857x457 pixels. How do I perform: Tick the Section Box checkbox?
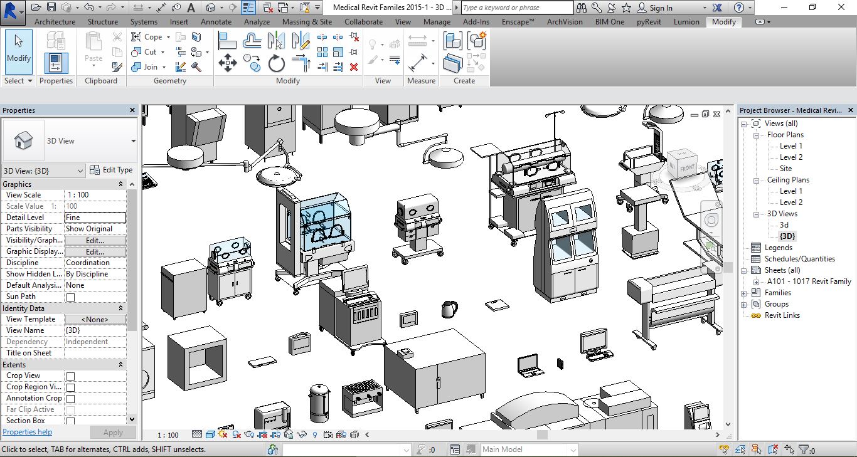pyautogui.click(x=70, y=421)
